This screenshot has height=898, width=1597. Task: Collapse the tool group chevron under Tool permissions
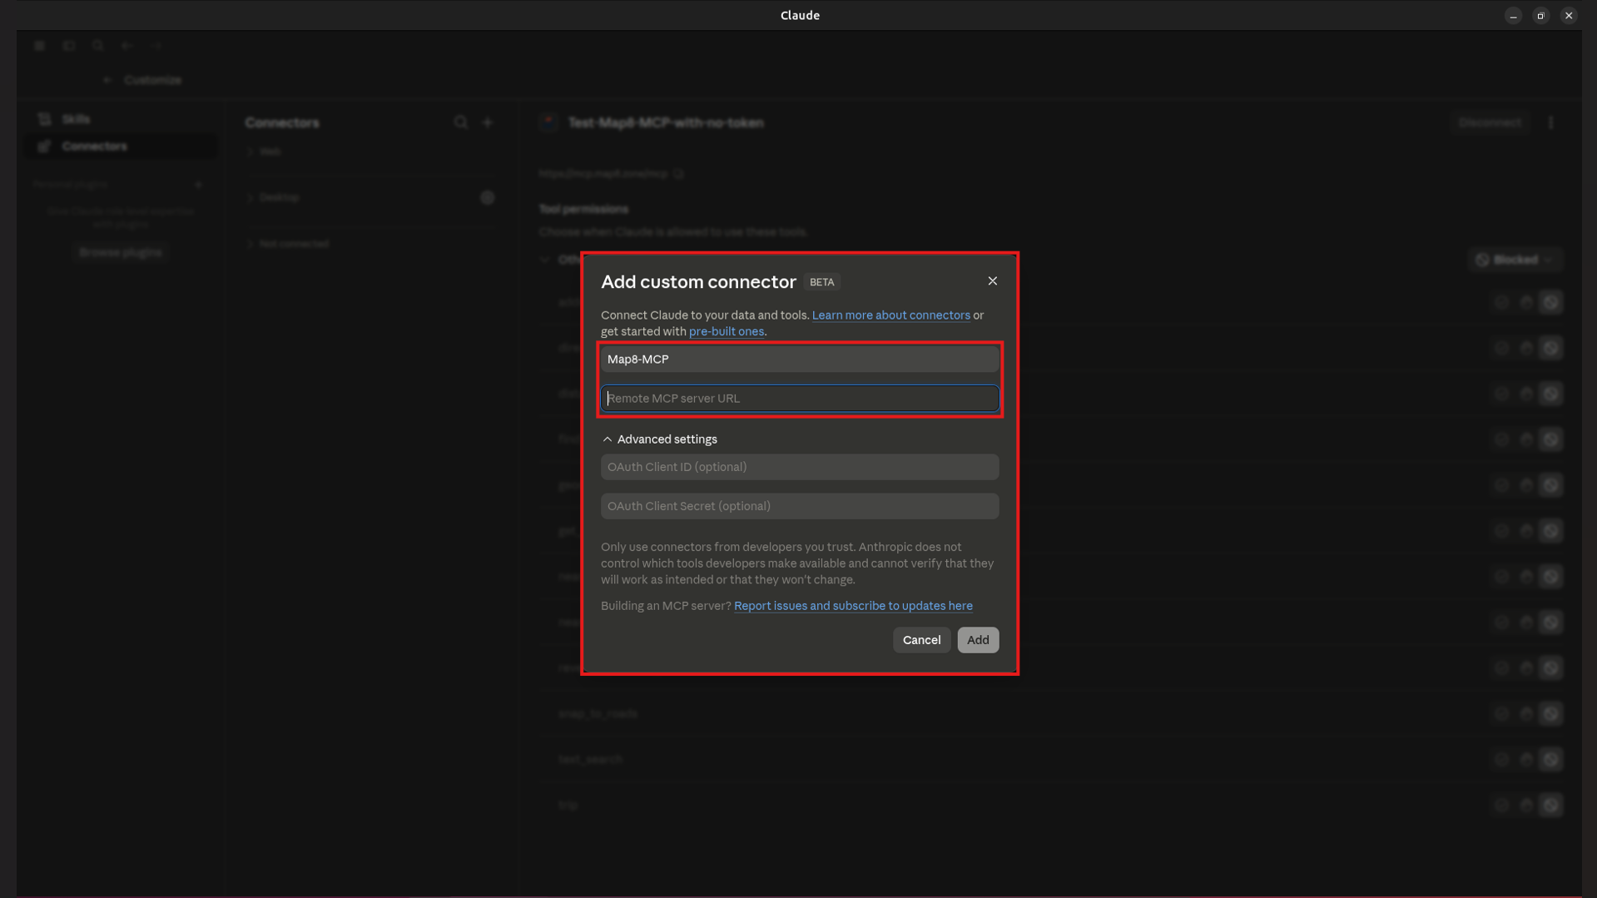tap(545, 260)
